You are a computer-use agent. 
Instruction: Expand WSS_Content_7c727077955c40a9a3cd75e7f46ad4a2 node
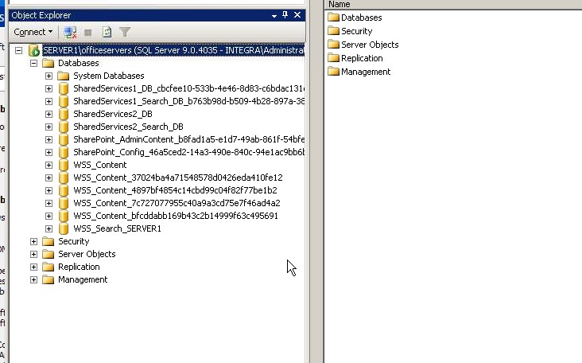(x=48, y=203)
